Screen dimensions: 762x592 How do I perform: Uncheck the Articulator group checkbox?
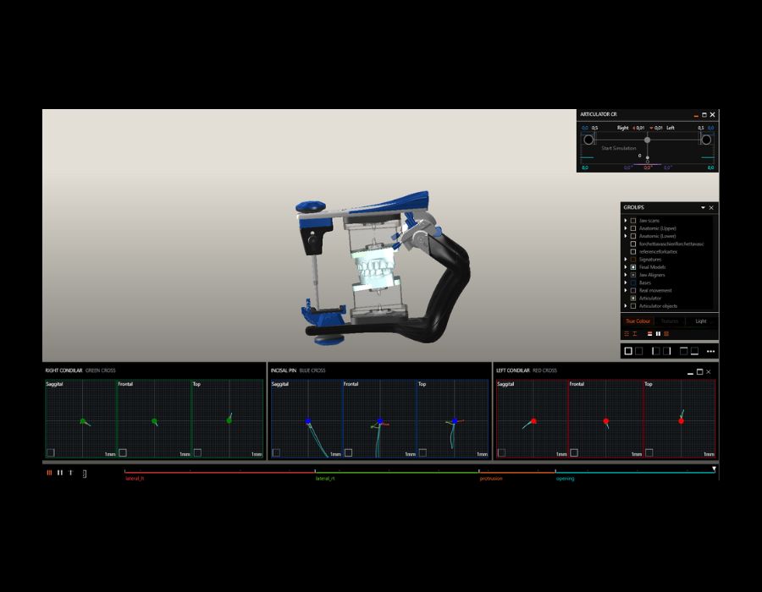[x=633, y=299]
